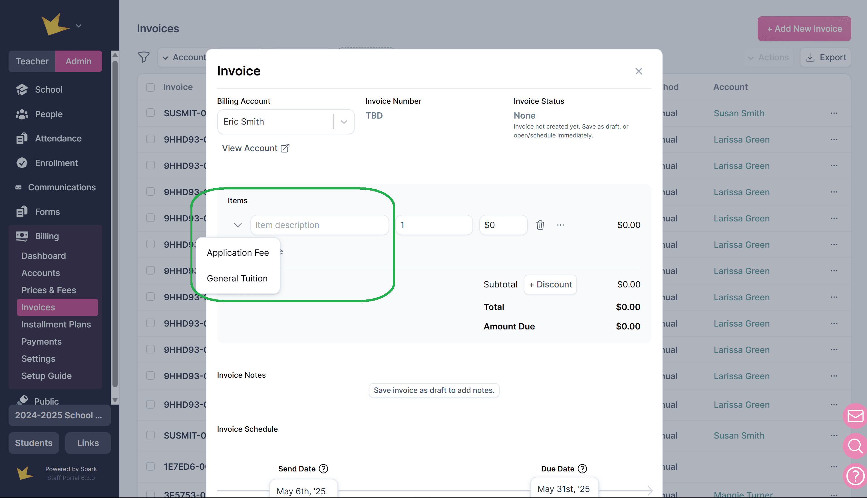
Task: Click the magnifier search floating icon
Action: click(855, 446)
